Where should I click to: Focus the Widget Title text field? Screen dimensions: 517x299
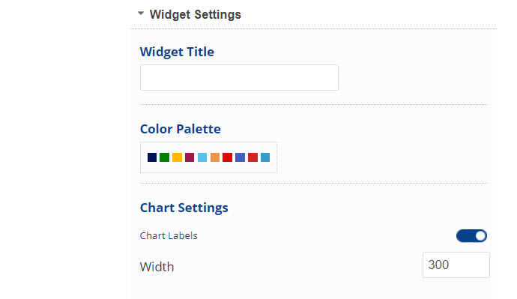click(239, 78)
